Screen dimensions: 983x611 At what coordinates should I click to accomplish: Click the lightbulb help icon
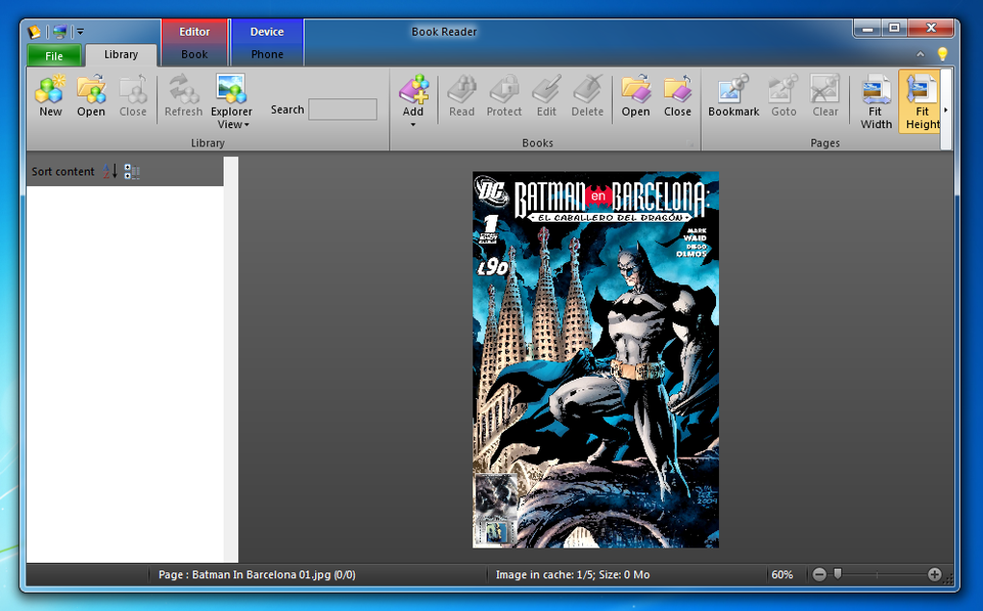coord(943,54)
